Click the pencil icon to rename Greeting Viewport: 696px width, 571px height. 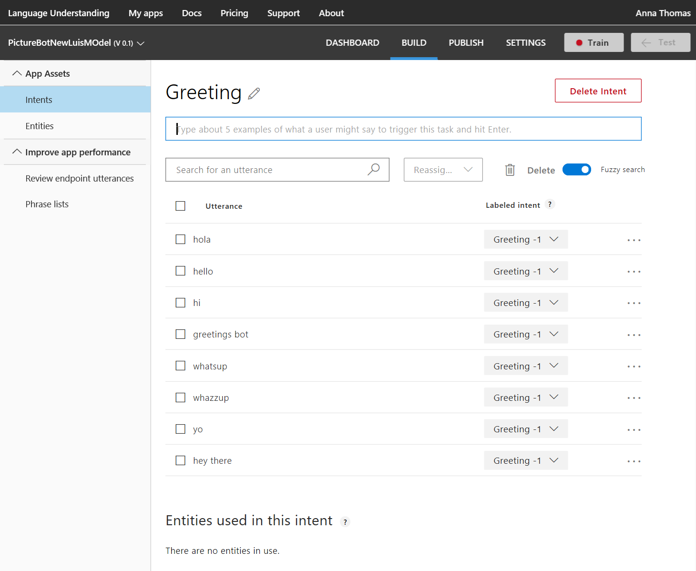pyautogui.click(x=254, y=93)
